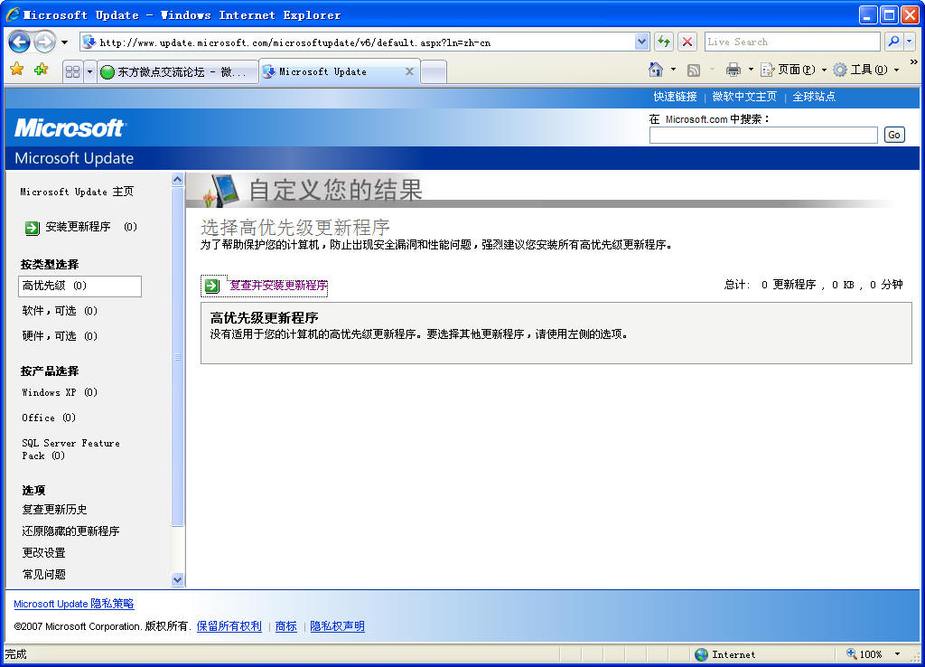
Task: Open search provider options dropdown arrow
Action: tap(909, 42)
